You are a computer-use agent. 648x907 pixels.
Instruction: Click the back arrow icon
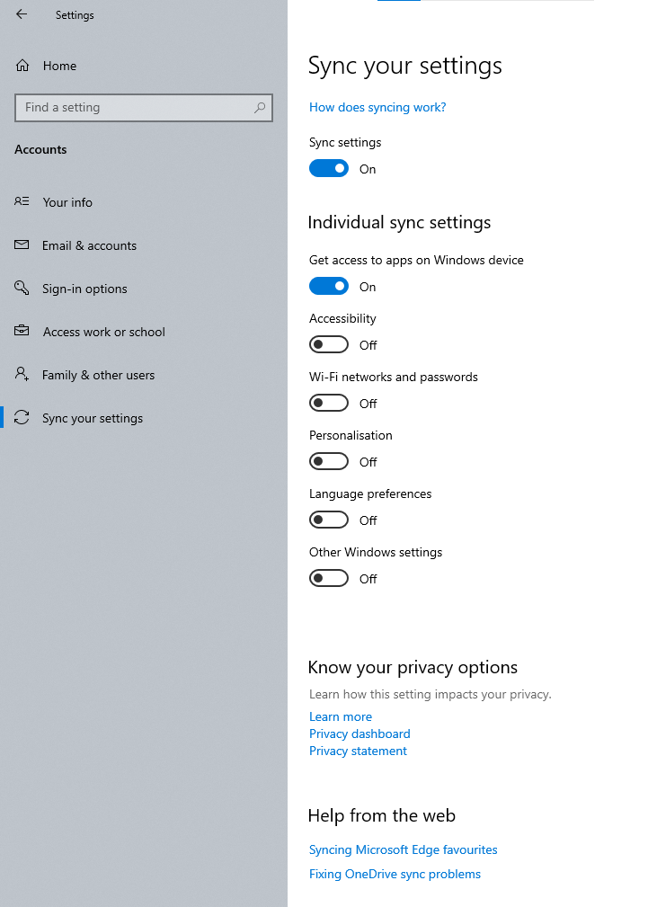click(22, 14)
